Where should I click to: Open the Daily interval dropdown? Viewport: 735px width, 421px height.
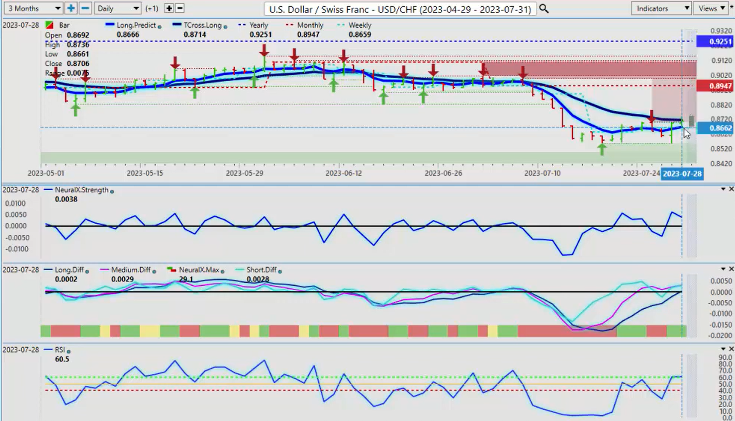point(118,8)
